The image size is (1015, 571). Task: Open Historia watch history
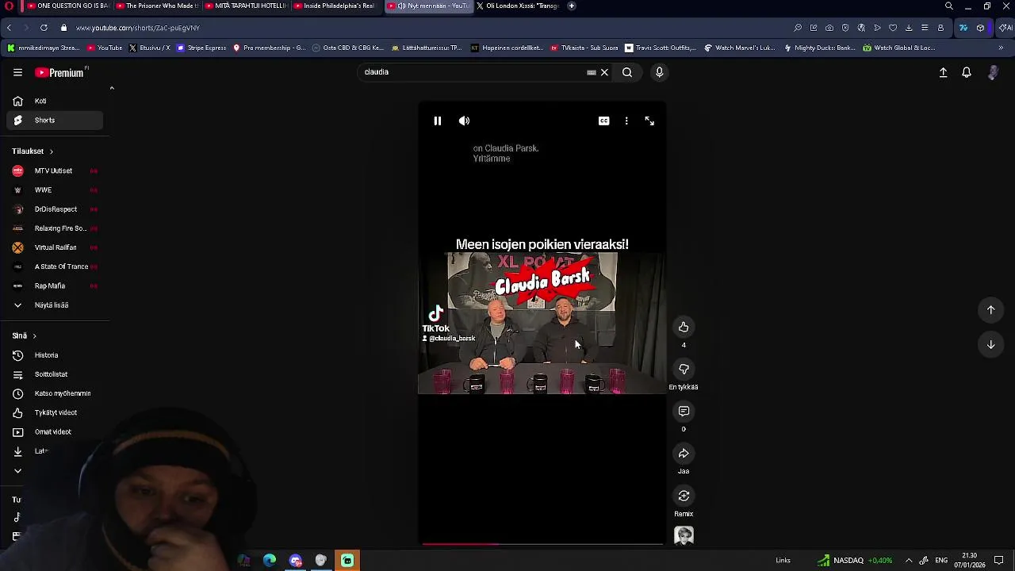[x=55, y=355]
